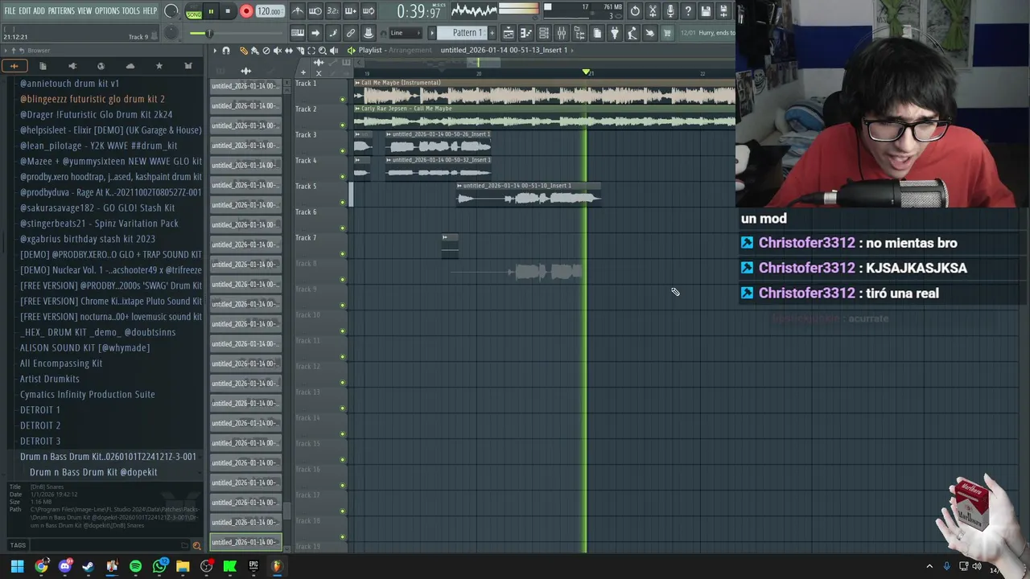The image size is (1030, 579).
Task: Stop playback with the stop button
Action: (228, 11)
